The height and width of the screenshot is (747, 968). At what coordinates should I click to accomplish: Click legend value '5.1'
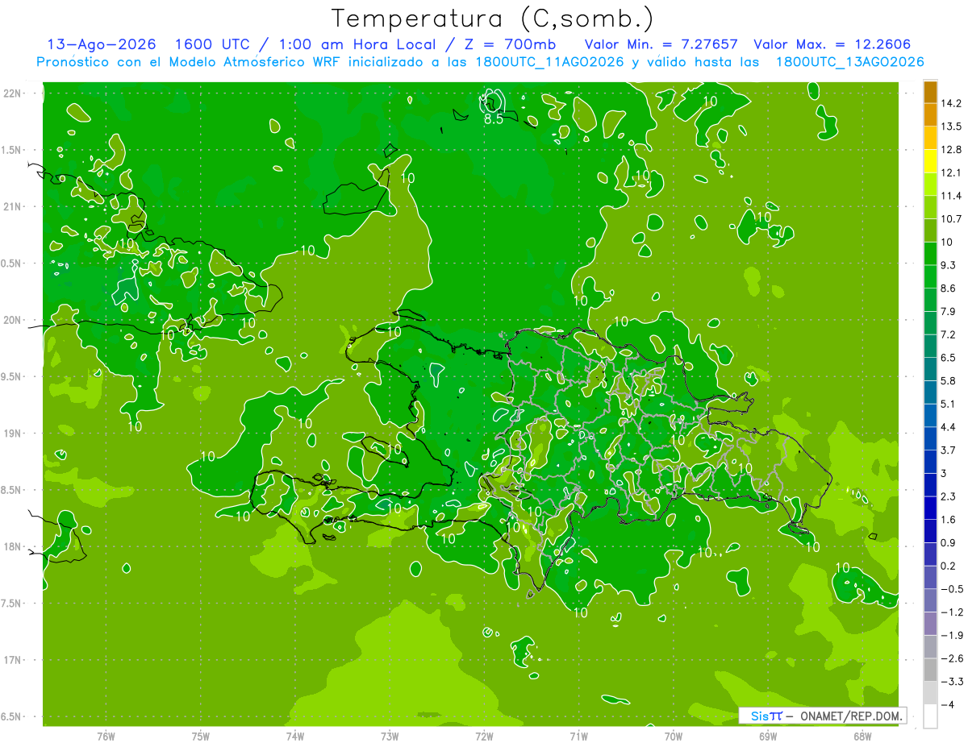point(949,404)
